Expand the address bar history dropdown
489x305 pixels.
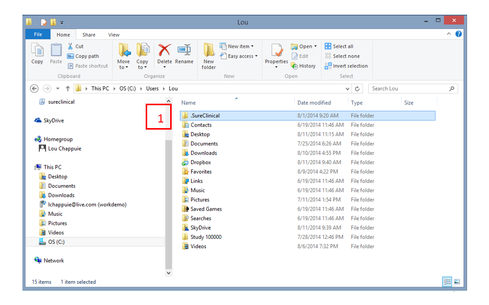coord(347,88)
